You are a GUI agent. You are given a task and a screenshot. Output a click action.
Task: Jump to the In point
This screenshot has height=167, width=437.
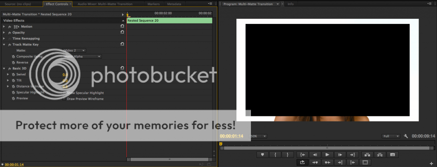303,155
